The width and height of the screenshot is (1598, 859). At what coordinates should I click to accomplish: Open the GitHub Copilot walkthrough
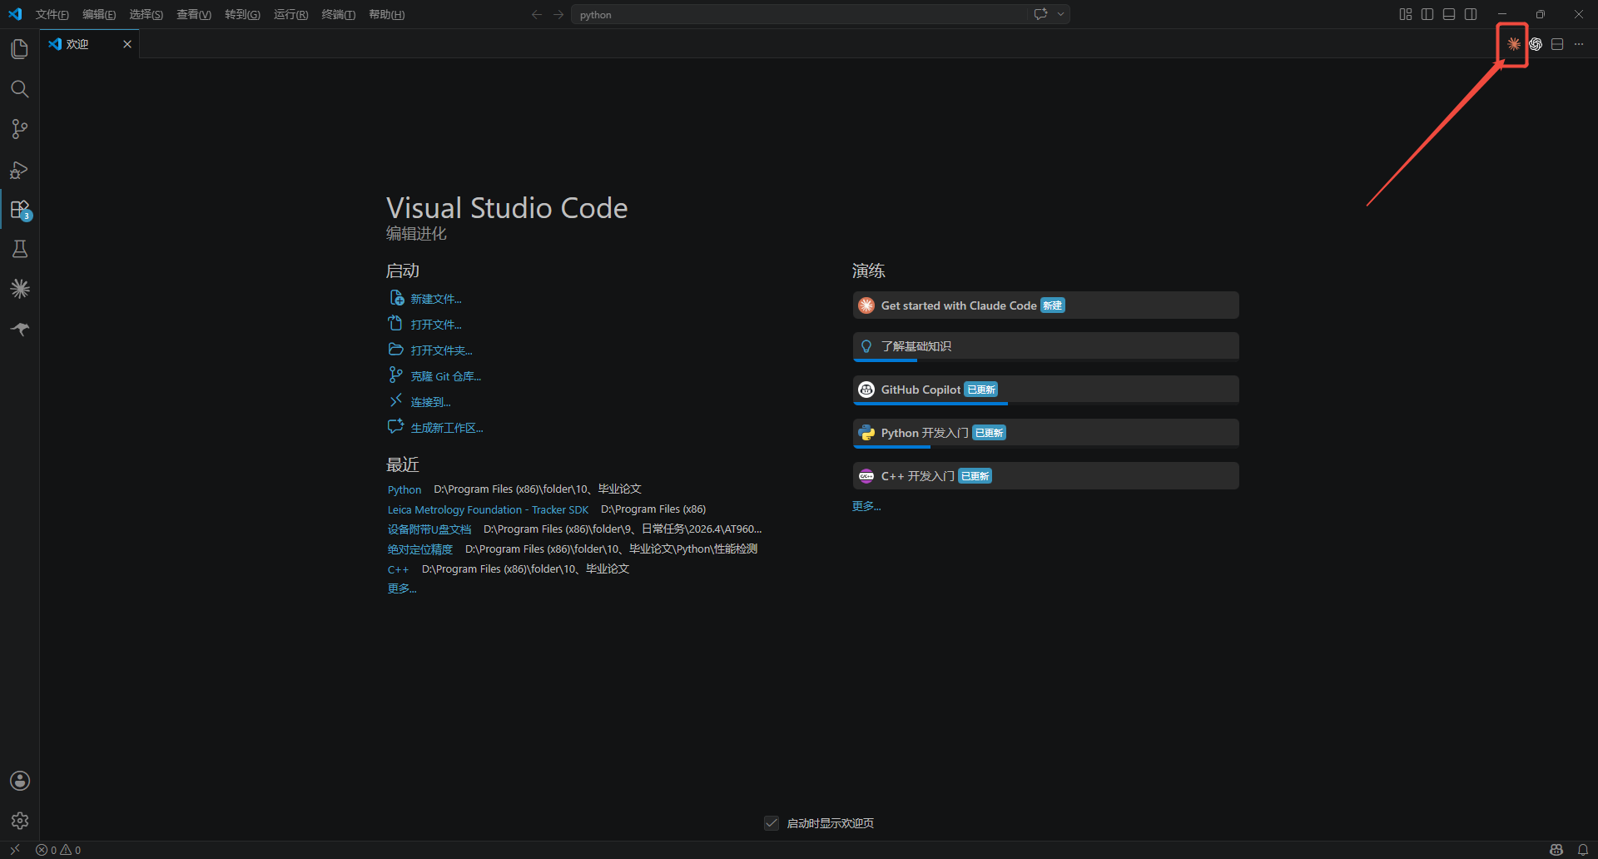1046,390
